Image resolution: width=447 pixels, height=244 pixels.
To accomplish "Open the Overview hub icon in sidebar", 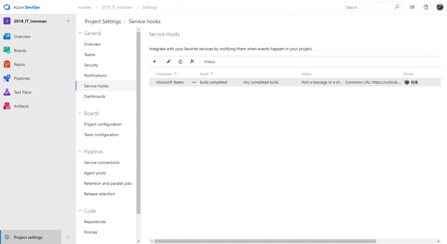I will [x=7, y=37].
